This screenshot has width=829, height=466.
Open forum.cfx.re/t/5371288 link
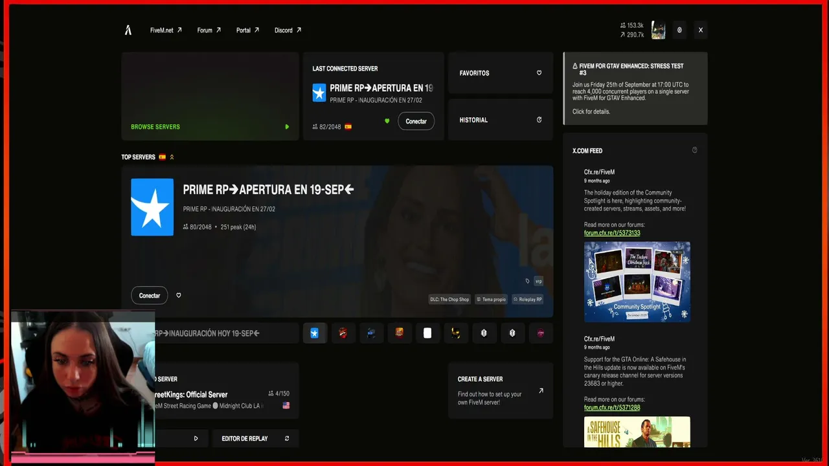coord(612,408)
